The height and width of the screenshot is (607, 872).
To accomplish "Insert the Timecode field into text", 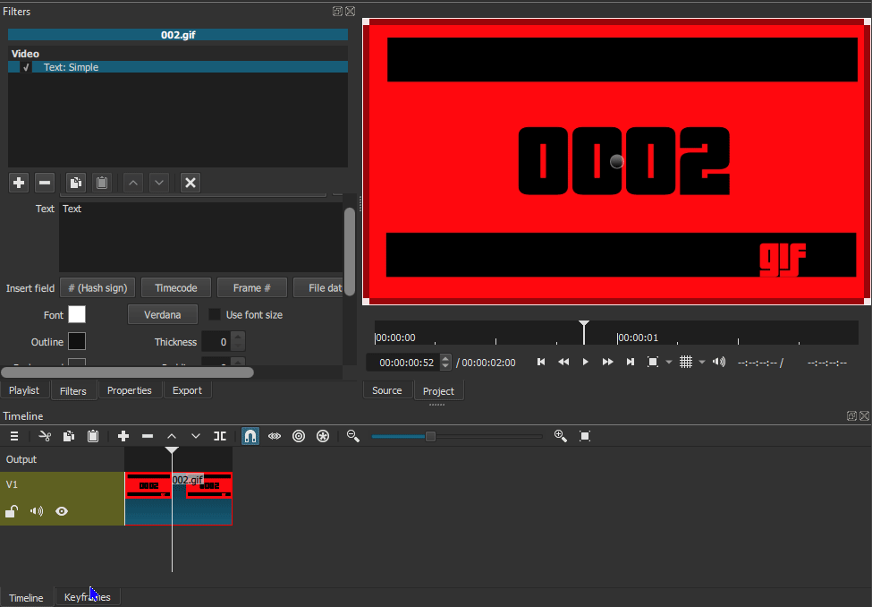I will pyautogui.click(x=175, y=288).
